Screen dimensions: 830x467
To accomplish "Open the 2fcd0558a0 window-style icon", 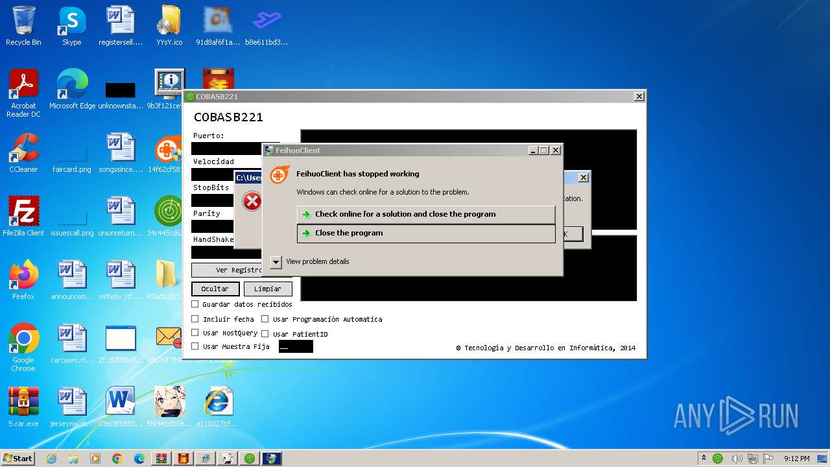I will coord(120,343).
